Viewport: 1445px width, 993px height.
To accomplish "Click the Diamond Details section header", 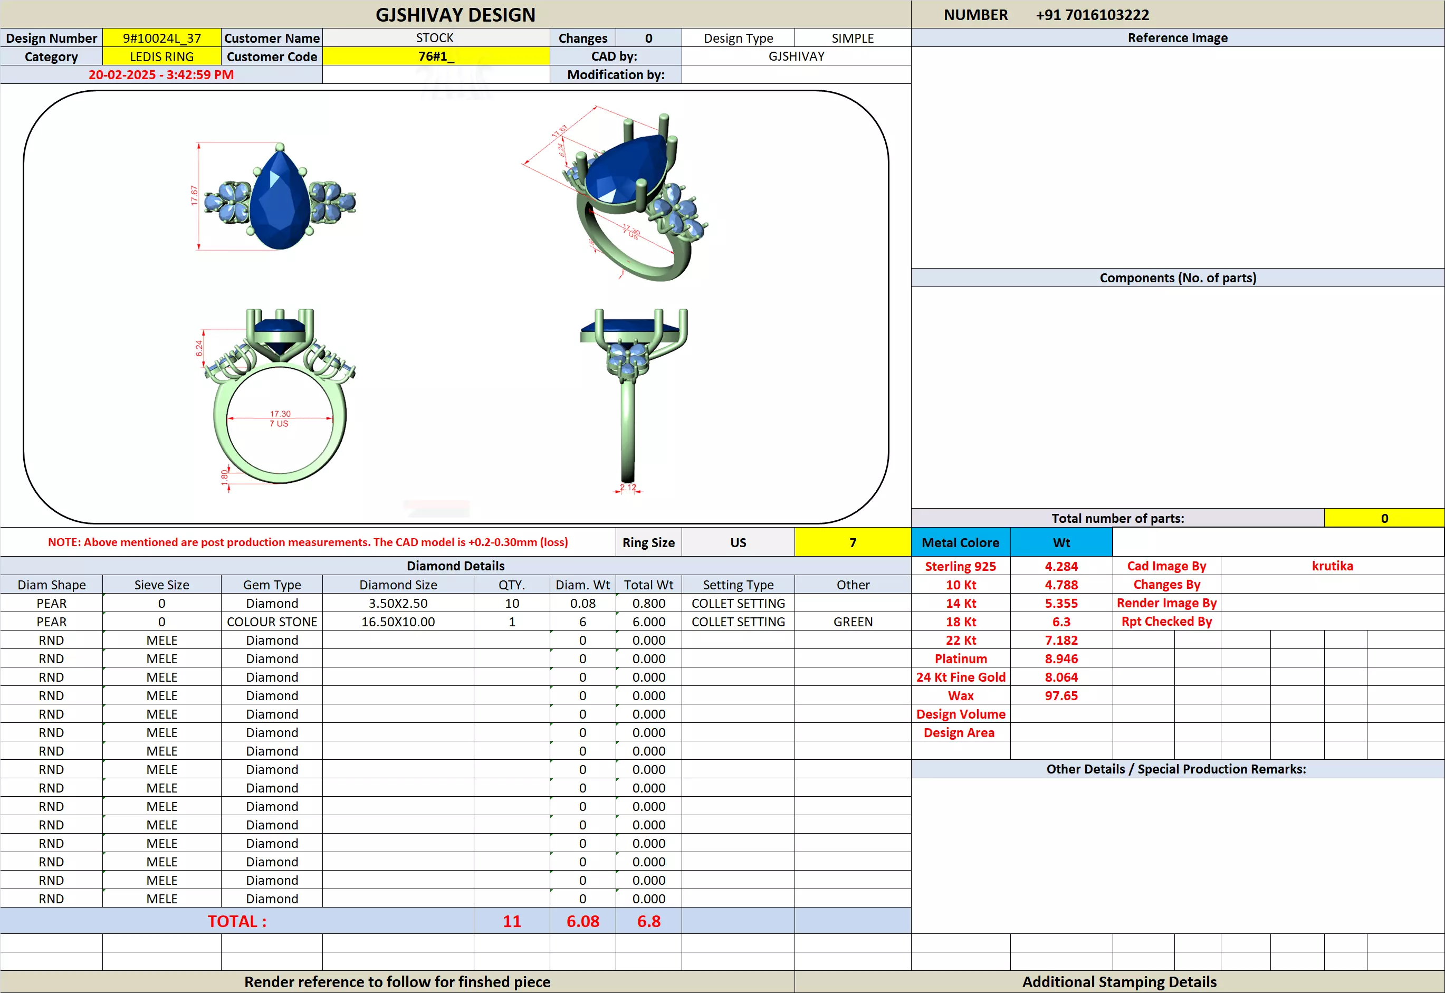I will (x=455, y=566).
